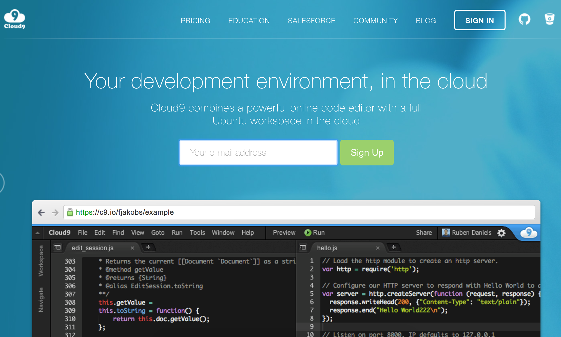Open the Navigate side panel
This screenshot has height=337, width=561.
tap(41, 300)
